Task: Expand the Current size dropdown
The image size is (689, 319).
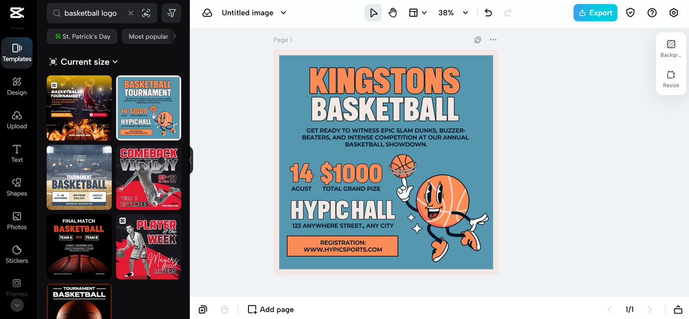Action: tap(84, 62)
